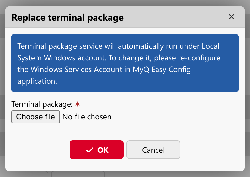Click the red required-field asterisk
The width and height of the screenshot is (250, 177).
(x=77, y=104)
